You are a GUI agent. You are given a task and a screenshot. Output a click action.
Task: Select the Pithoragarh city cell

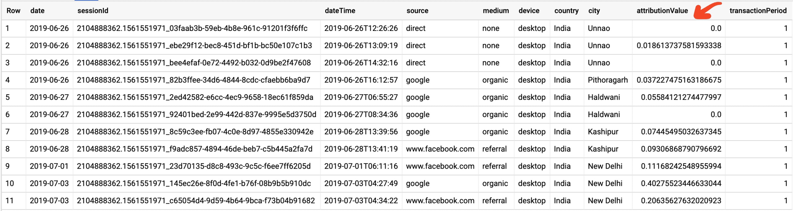[x=607, y=80]
